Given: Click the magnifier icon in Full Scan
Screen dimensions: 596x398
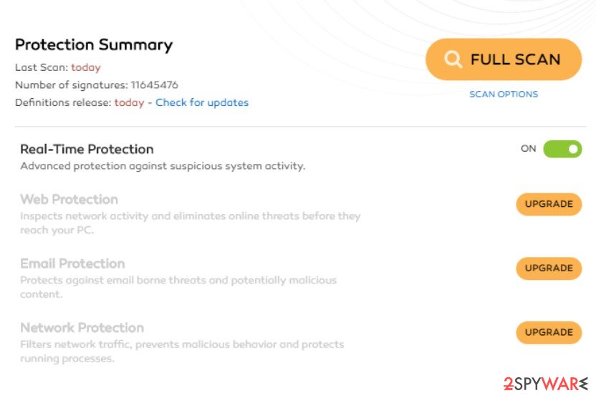Looking at the screenshot, I should [x=453, y=59].
